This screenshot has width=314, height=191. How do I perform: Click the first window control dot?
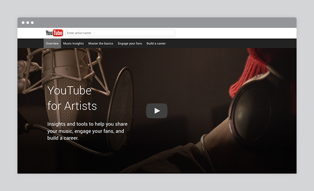click(x=23, y=23)
